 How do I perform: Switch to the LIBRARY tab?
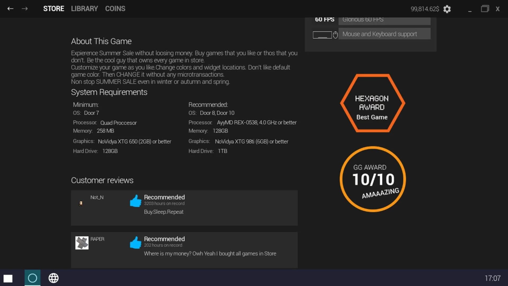tap(84, 8)
